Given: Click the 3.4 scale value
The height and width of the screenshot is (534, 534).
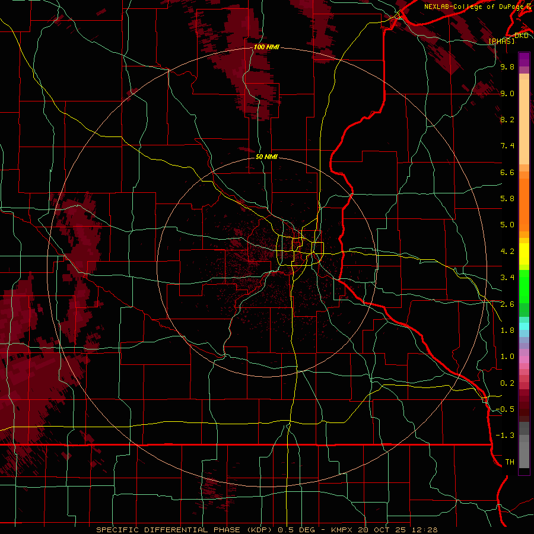Looking at the screenshot, I should (x=507, y=278).
